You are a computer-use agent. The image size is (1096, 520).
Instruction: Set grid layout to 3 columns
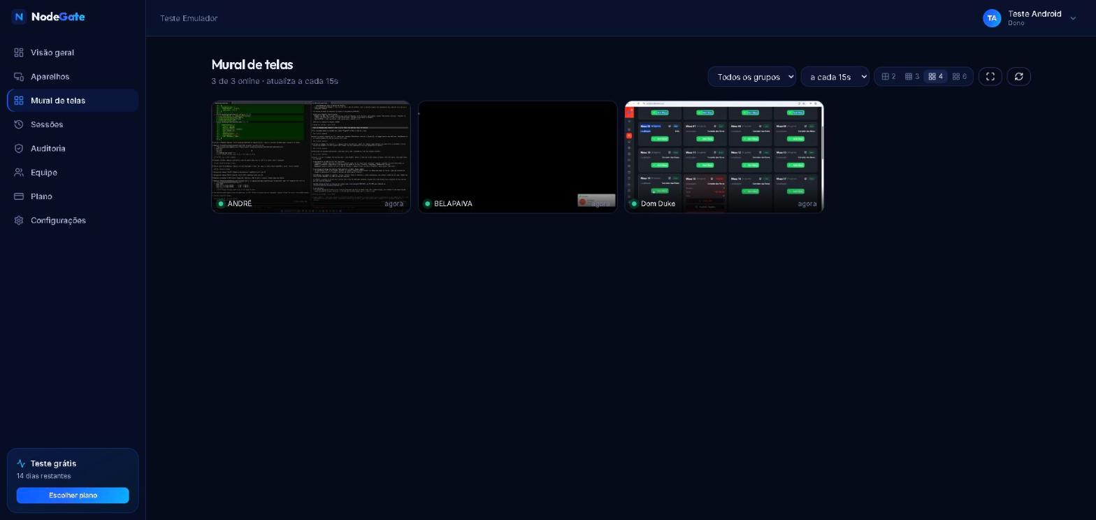coord(912,77)
